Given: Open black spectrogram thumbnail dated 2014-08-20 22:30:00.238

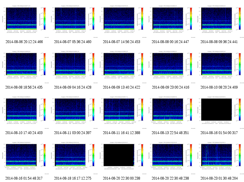Looking at the screenshot, I should coord(122,156).
